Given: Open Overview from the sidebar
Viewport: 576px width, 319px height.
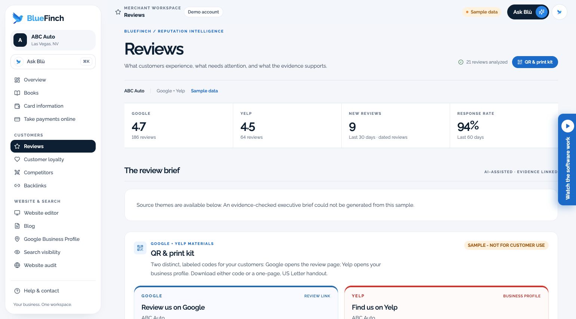Looking at the screenshot, I should pos(53,80).
